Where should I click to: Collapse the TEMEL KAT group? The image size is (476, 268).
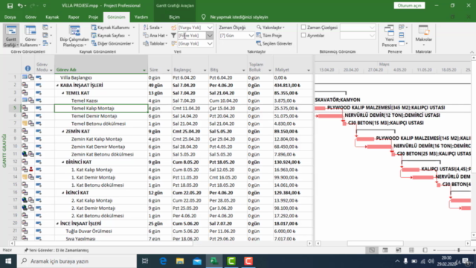tap(62, 93)
